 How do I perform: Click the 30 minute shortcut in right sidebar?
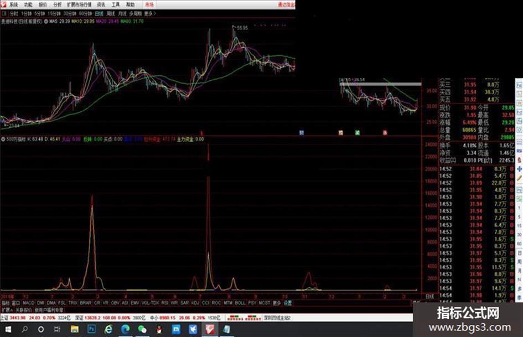[x=519, y=235]
